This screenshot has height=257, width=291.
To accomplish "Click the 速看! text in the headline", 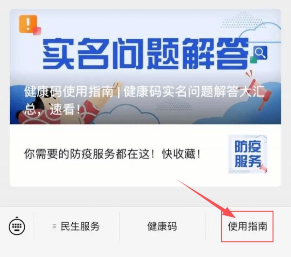I will (65, 109).
